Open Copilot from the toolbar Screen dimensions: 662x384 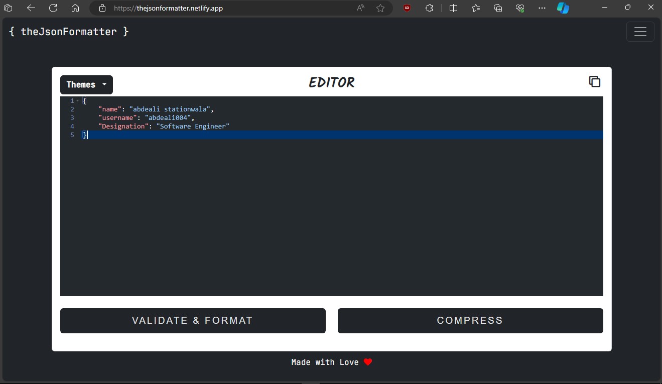tap(563, 8)
